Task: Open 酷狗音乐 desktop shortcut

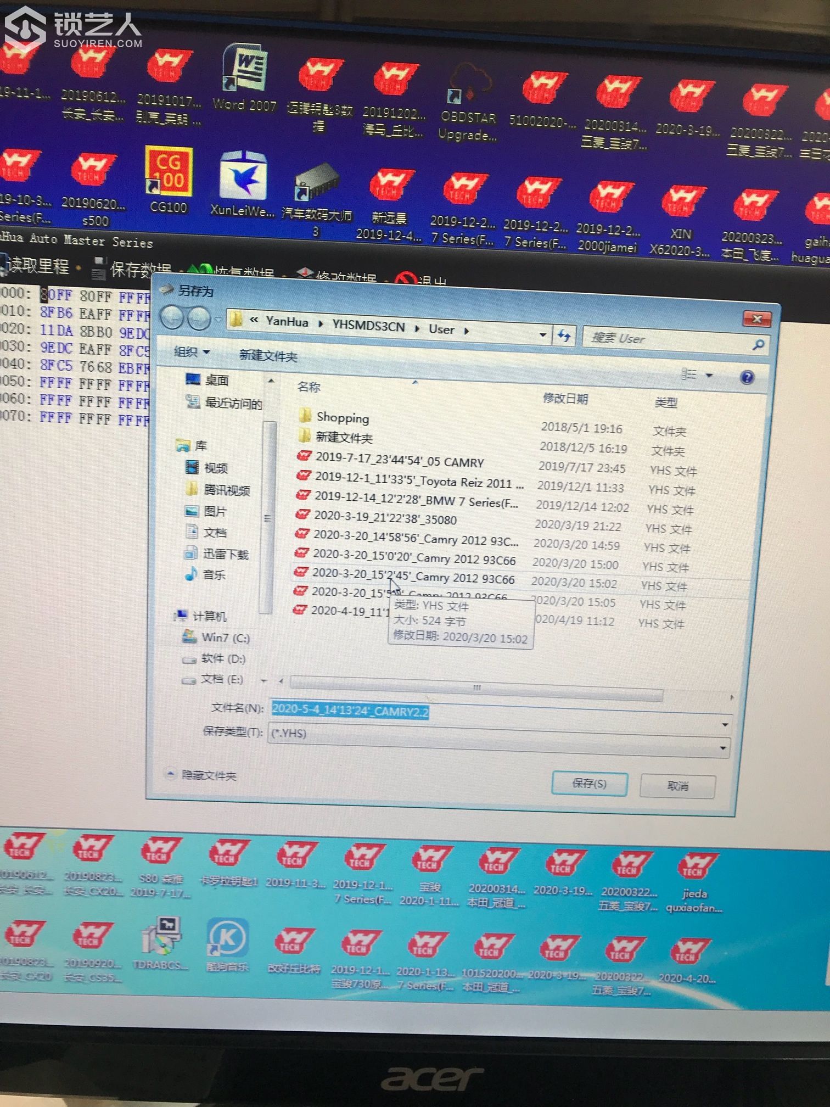Action: 227,946
